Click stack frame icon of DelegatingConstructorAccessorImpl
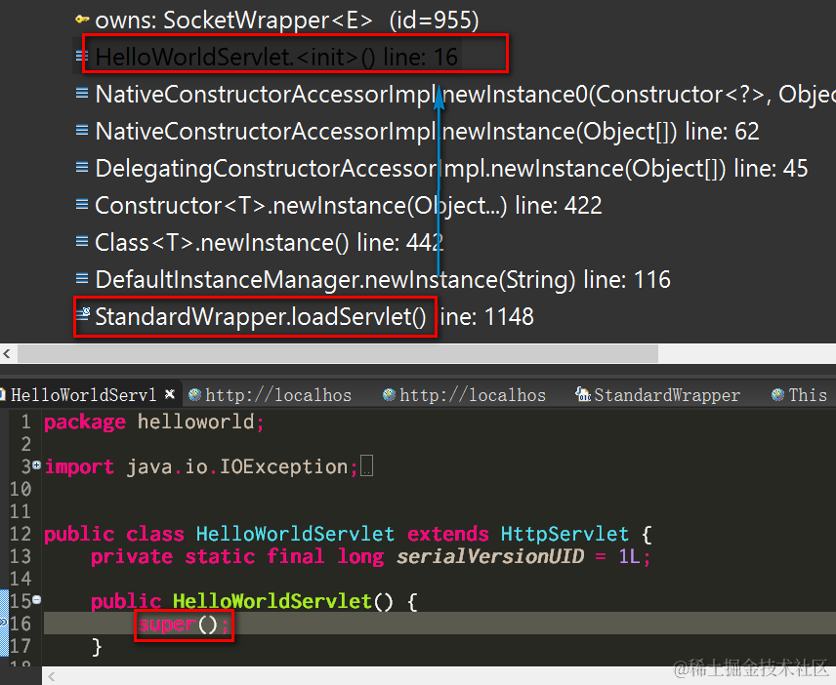This screenshot has height=685, width=836. [x=82, y=167]
